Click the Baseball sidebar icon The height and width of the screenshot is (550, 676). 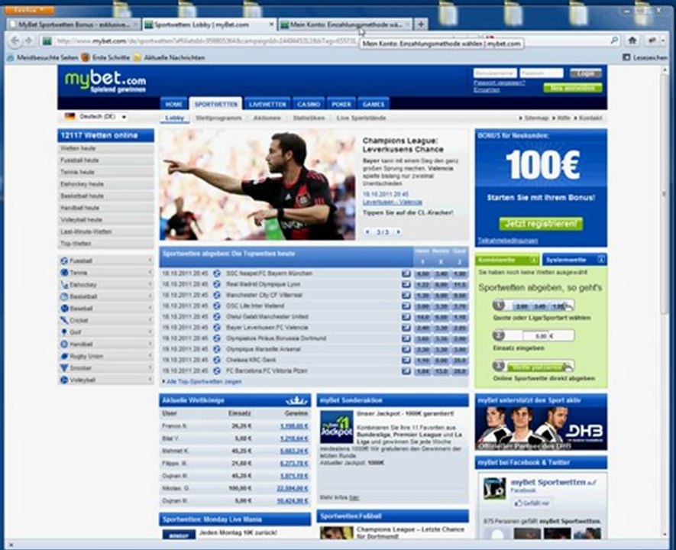pyautogui.click(x=64, y=308)
